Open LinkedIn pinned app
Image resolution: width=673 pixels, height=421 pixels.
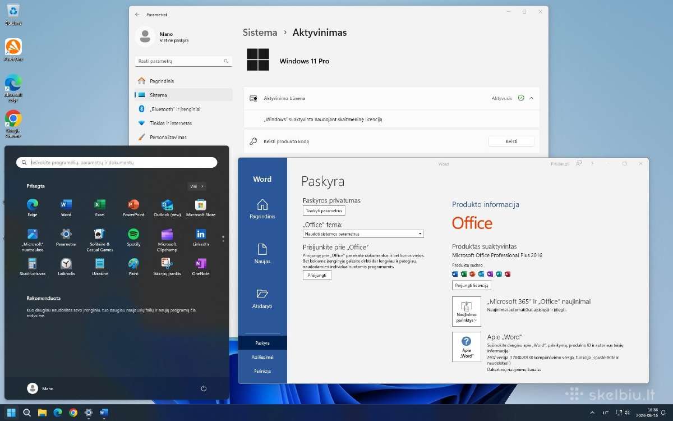[x=201, y=237]
